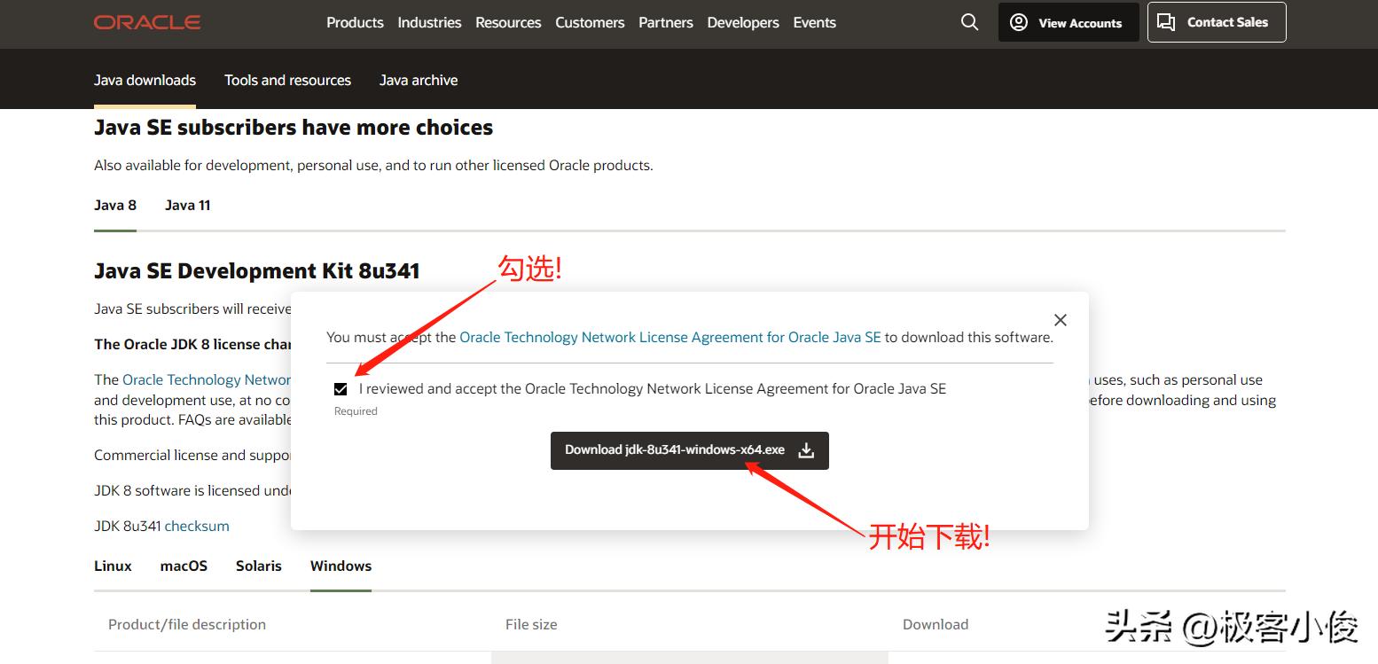The image size is (1378, 664).
Task: Uncheck the license agreement acceptance checkbox
Action: click(x=341, y=389)
